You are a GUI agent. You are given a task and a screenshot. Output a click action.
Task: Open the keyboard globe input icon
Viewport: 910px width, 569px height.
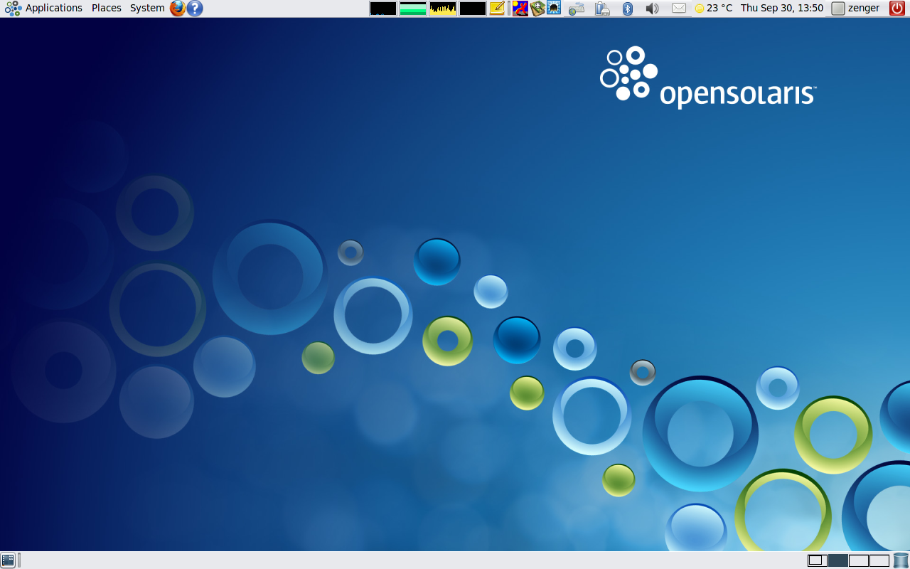(577, 9)
